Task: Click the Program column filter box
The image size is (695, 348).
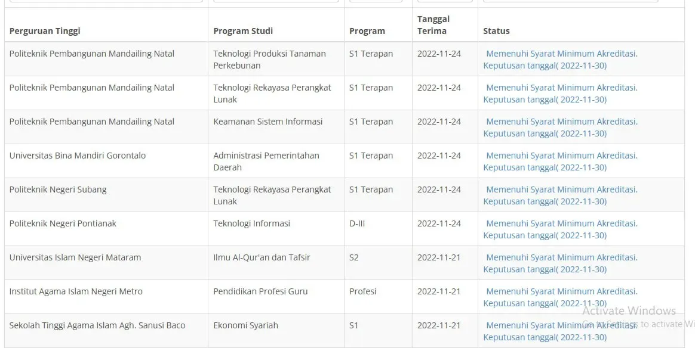Action: tap(376, 1)
